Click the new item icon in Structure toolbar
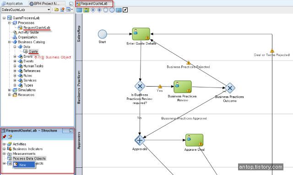The width and height of the screenshot is (293, 175). [x=10, y=137]
